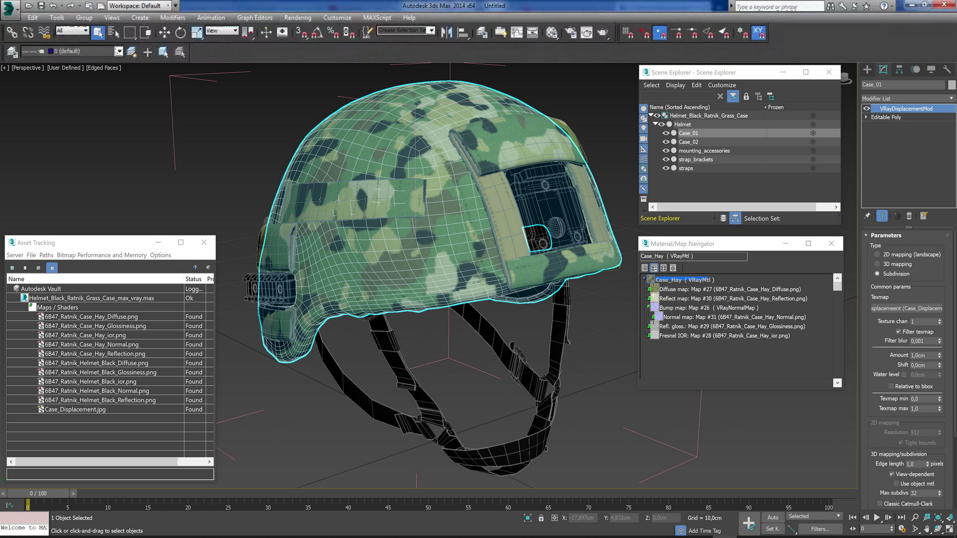Viewport: 957px width, 538px height.
Task: Open the Hierarchy command panel tab
Action: 899,70
